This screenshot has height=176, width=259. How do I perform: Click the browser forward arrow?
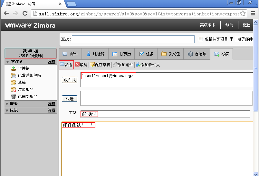click(15, 13)
